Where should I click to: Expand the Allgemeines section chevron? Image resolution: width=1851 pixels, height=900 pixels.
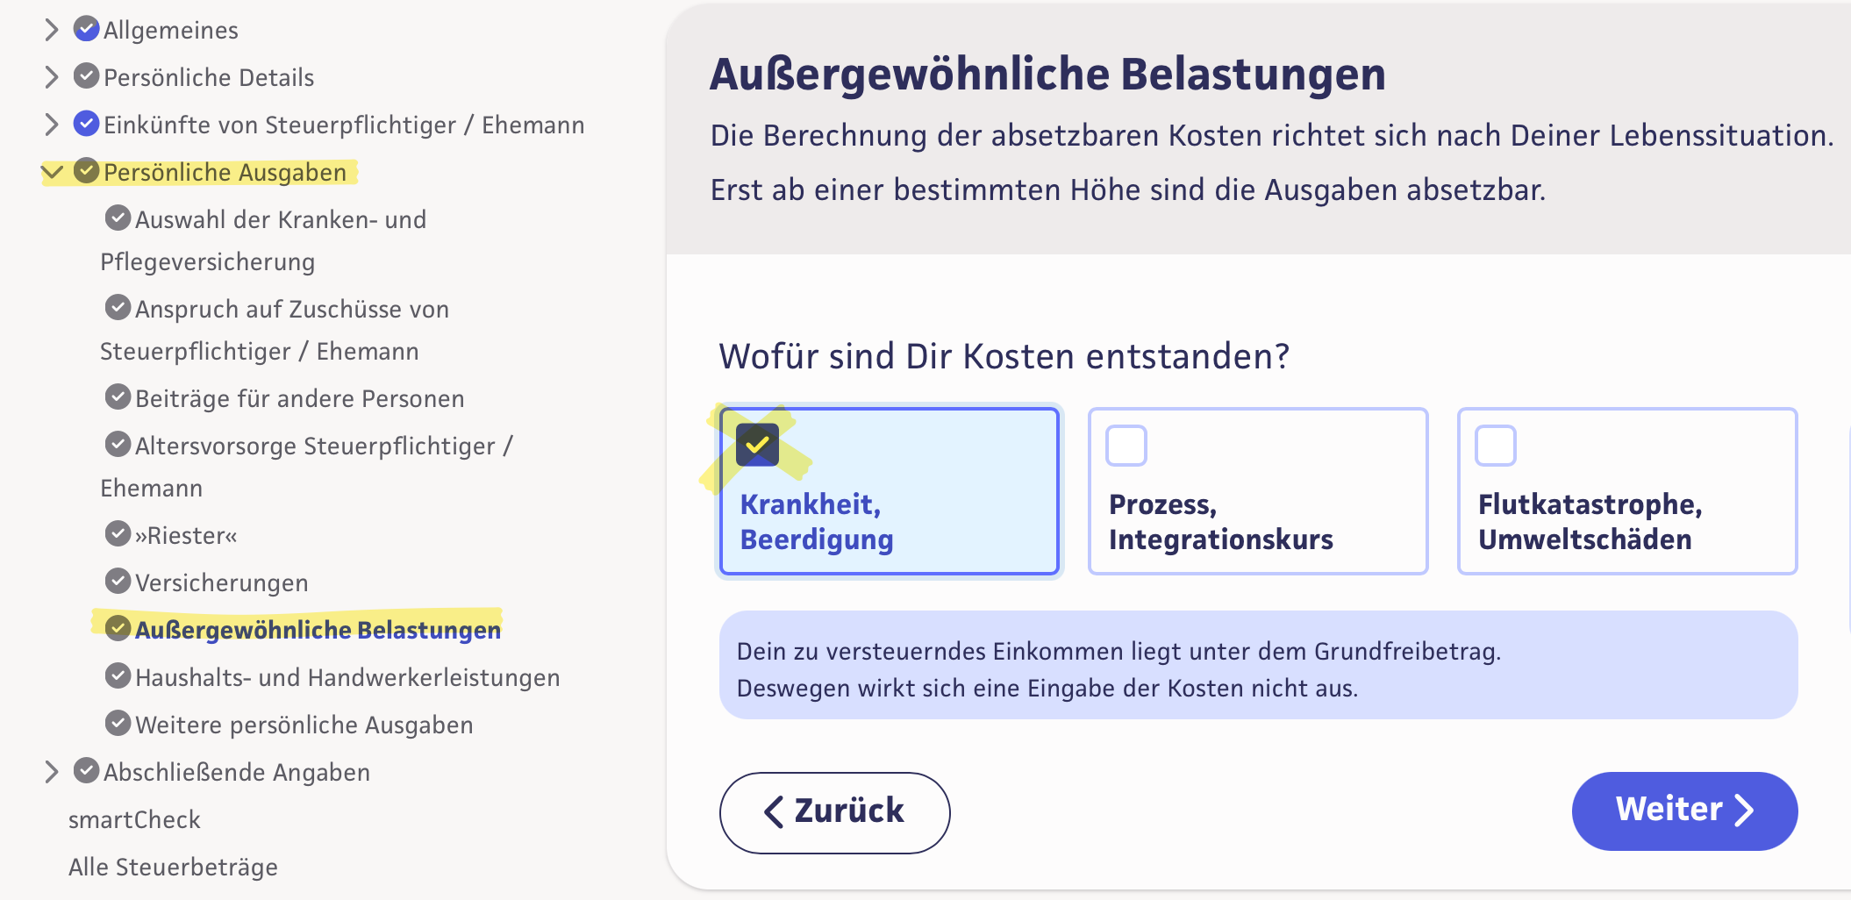[52, 30]
